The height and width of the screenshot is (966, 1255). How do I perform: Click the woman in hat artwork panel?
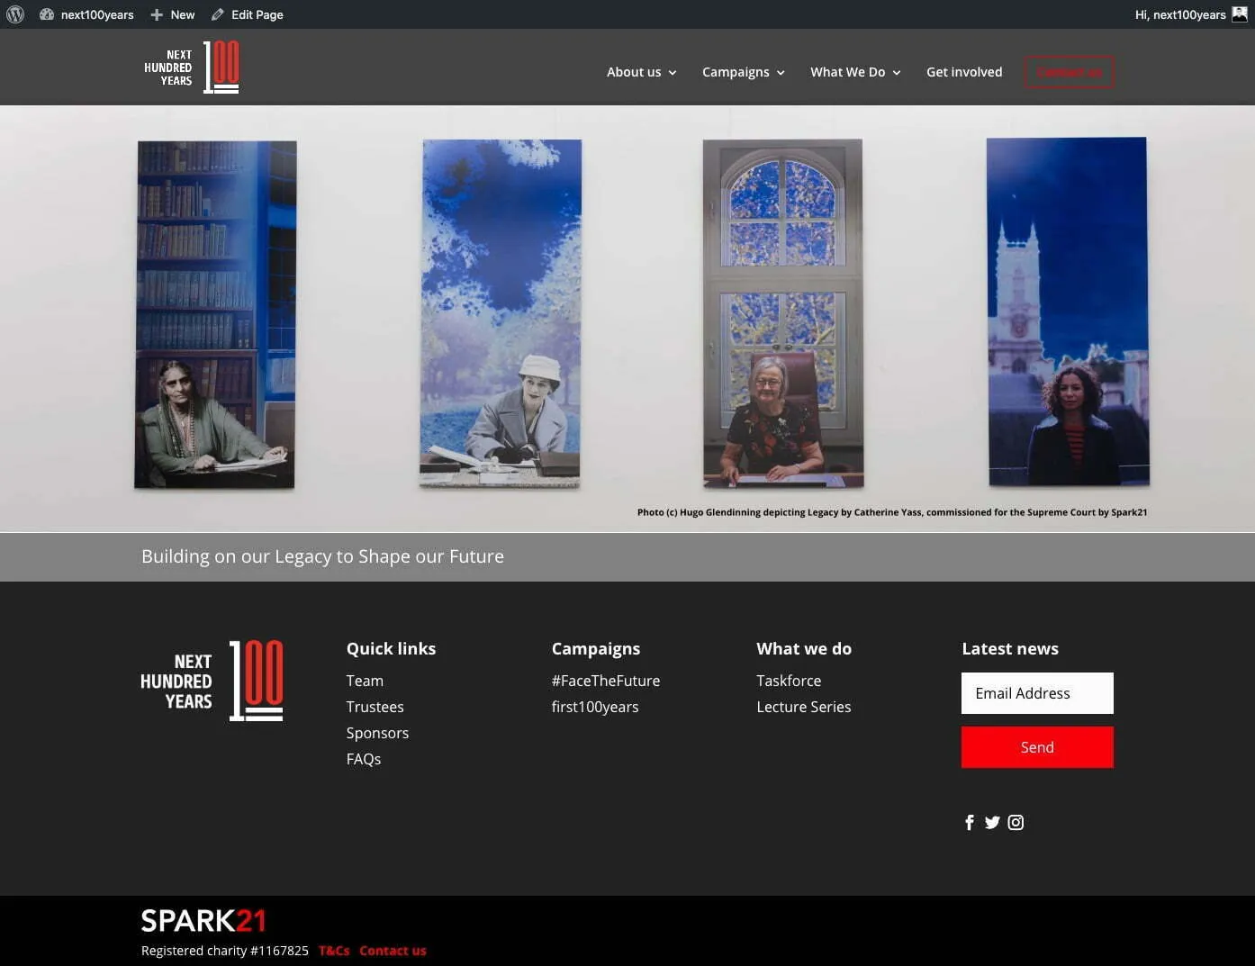point(501,313)
